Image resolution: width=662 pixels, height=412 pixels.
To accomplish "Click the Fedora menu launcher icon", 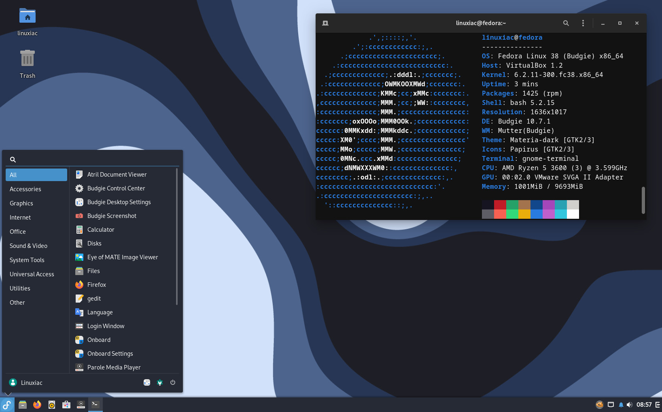I will click(7, 404).
